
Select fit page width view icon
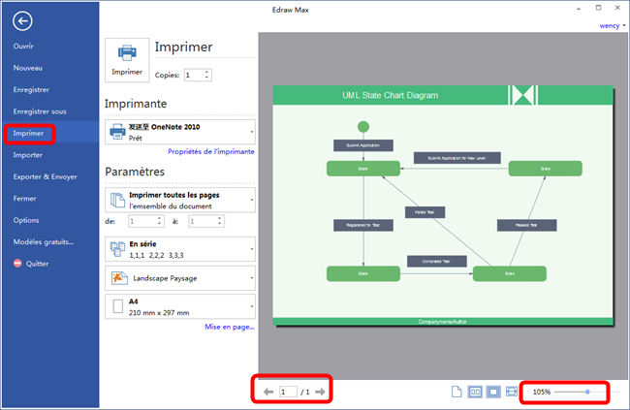512,392
